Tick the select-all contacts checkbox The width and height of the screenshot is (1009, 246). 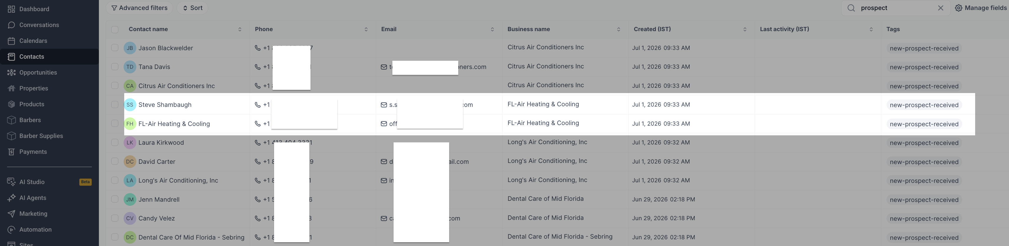point(115,29)
